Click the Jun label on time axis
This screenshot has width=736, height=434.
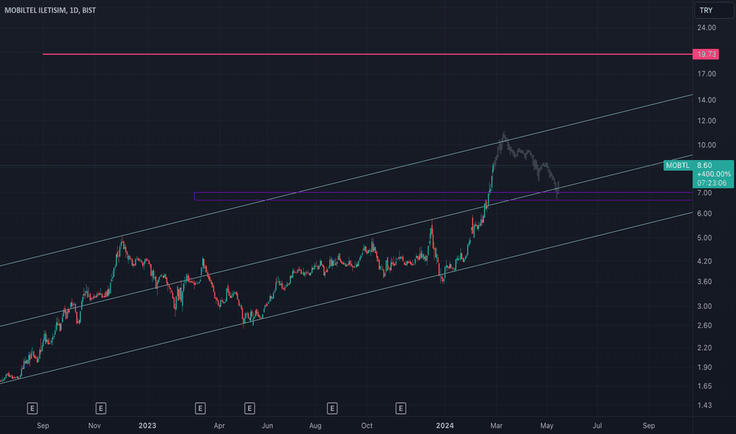pyautogui.click(x=267, y=425)
